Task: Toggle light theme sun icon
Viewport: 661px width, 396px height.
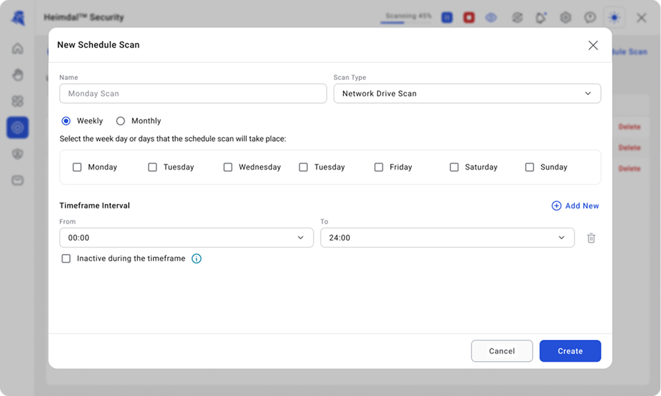Action: [x=614, y=18]
